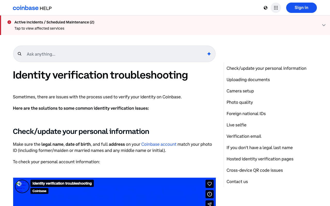Jump to Live selfie section

(x=236, y=125)
